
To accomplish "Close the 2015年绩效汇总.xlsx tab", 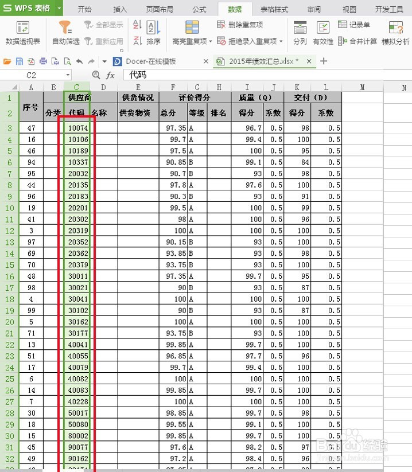I will pyautogui.click(x=309, y=61).
